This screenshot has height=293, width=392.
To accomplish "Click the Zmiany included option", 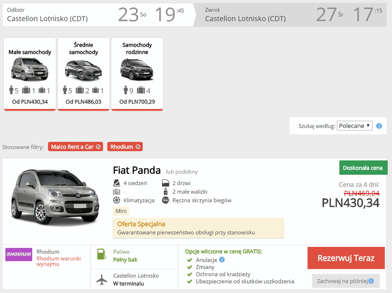I will click(205, 267).
